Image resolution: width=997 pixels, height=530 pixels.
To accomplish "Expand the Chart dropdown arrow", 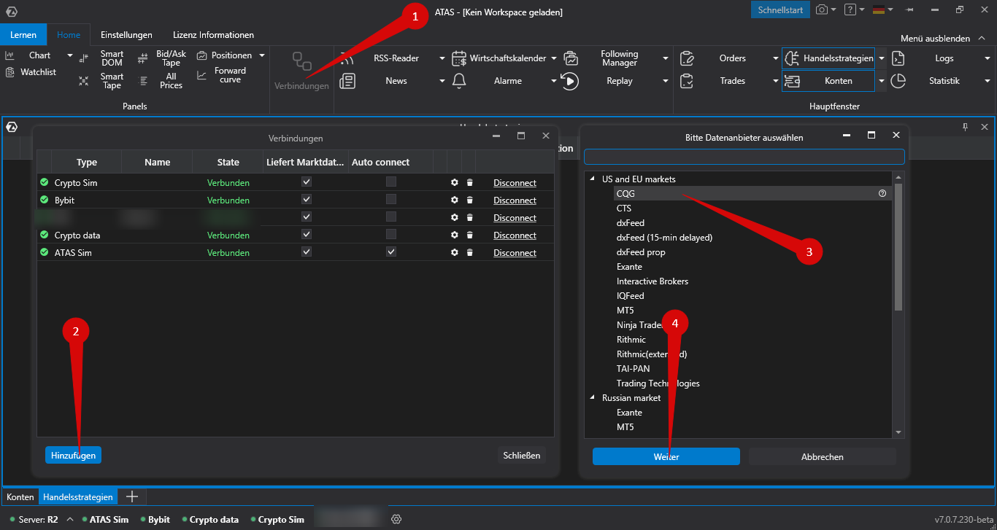I will [x=70, y=55].
